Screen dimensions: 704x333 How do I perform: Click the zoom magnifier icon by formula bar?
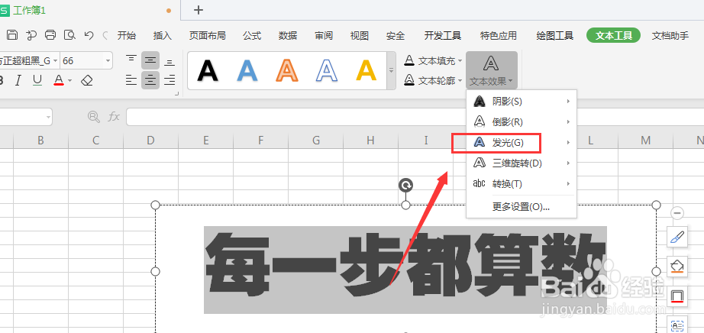point(93,117)
